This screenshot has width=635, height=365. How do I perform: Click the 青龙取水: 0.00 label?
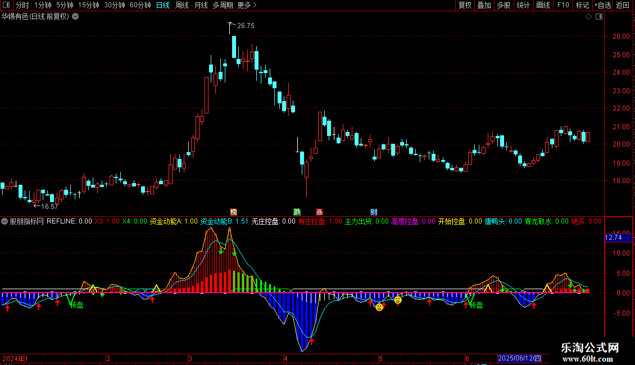[x=547, y=221]
